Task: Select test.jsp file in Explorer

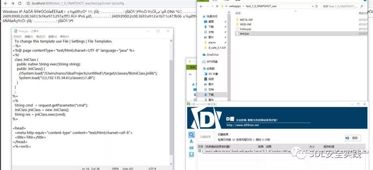Action: point(244,34)
